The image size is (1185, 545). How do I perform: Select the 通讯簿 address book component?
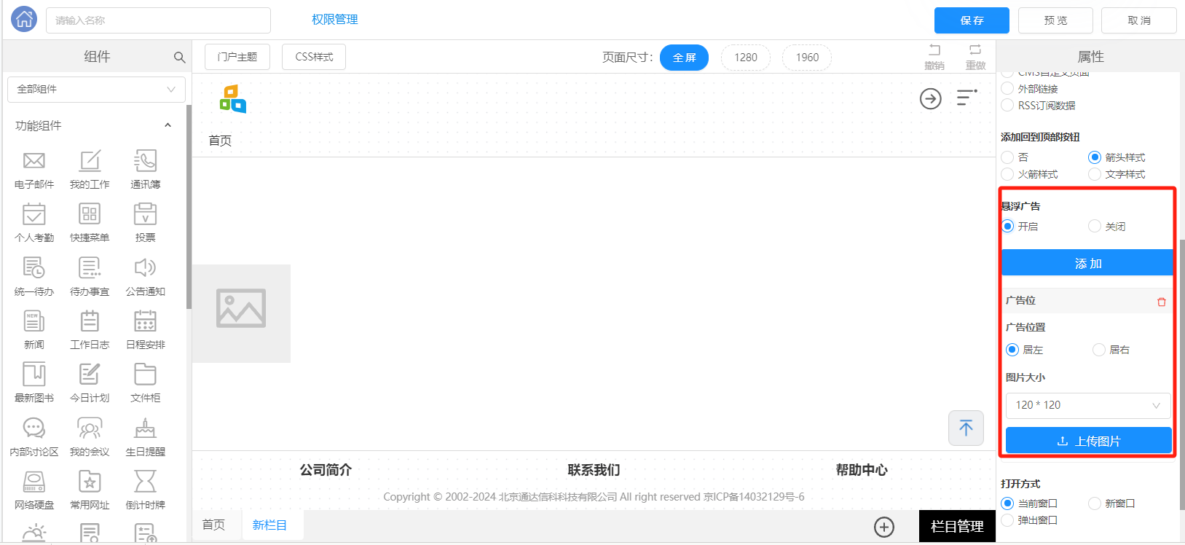tap(145, 161)
